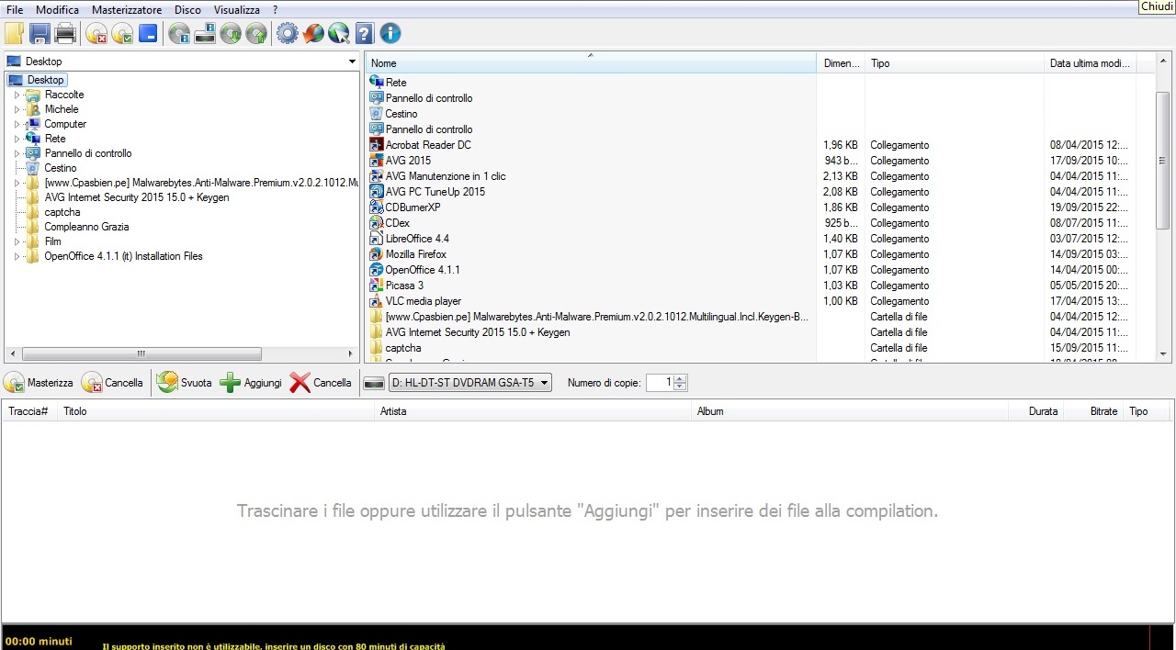
Task: Open the Modifica menu
Action: tap(57, 9)
